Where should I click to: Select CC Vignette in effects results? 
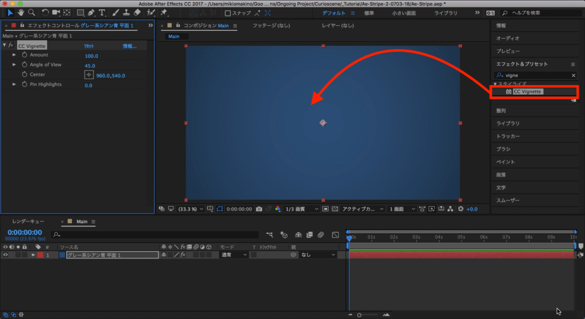pyautogui.click(x=527, y=91)
